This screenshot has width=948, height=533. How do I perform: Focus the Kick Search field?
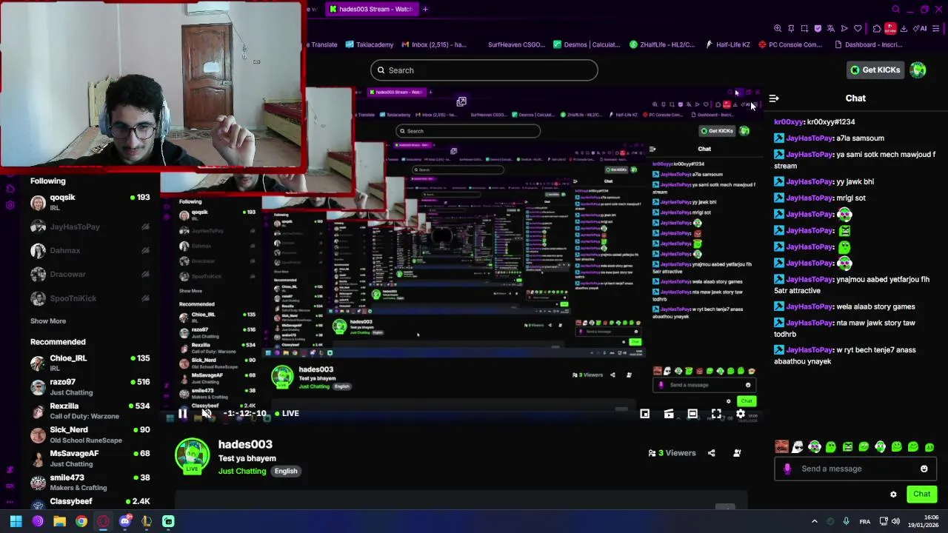484,70
